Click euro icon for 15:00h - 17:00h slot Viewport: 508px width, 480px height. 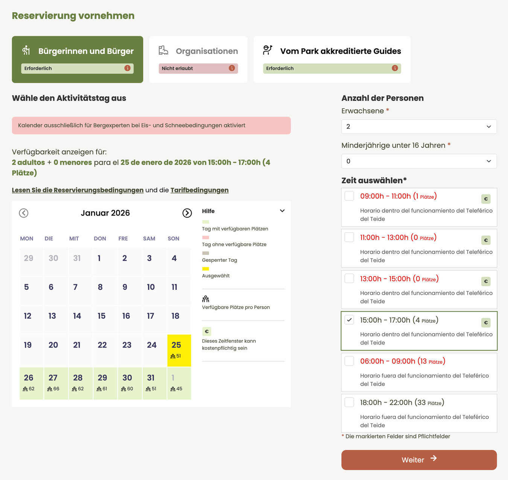486,323
